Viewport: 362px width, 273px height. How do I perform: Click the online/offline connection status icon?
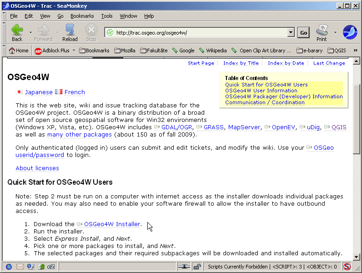click(184, 267)
